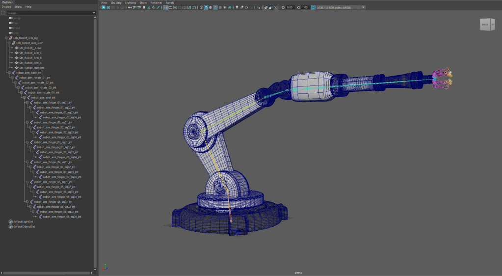Click the defaultLightSet set icon
Viewport: 502px width, 276px height.
pyautogui.click(x=11, y=221)
